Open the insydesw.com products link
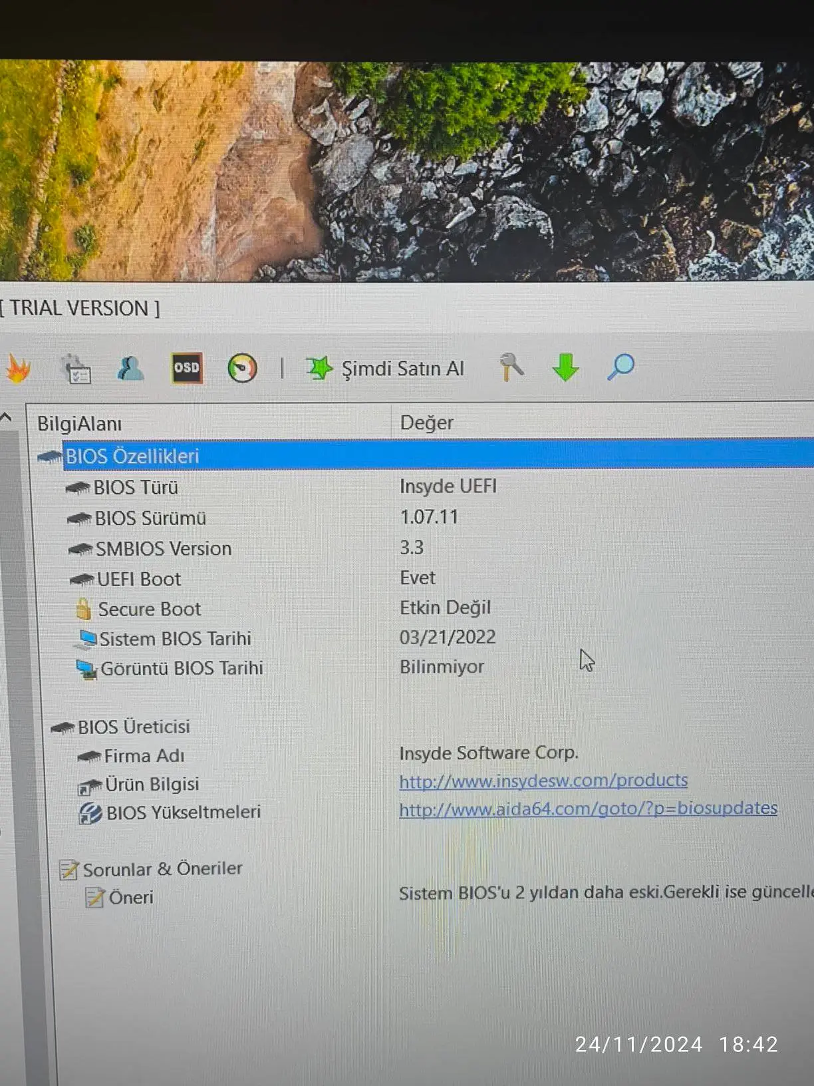Viewport: 814px width, 1086px height. [x=543, y=780]
